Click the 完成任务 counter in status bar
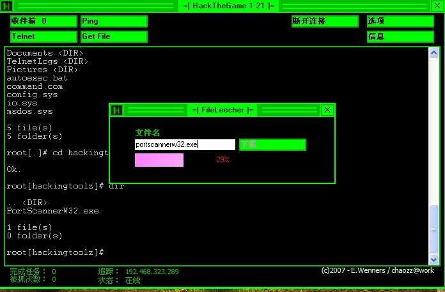Viewport: 445px width, 292px height. coord(33,272)
